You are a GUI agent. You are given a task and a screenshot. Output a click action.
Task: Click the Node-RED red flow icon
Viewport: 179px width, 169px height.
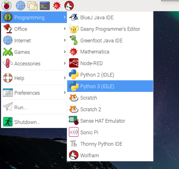tap(74, 63)
